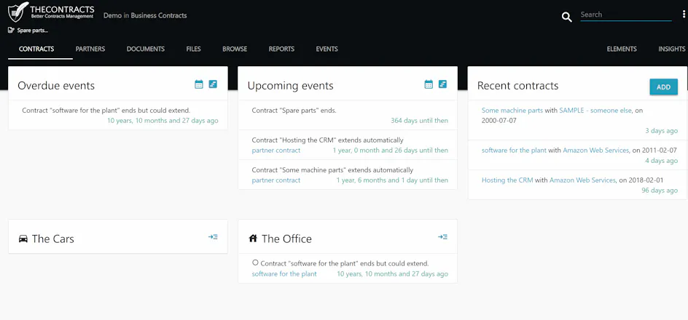Open the Reports tab
The width and height of the screenshot is (688, 320).
pyautogui.click(x=282, y=49)
